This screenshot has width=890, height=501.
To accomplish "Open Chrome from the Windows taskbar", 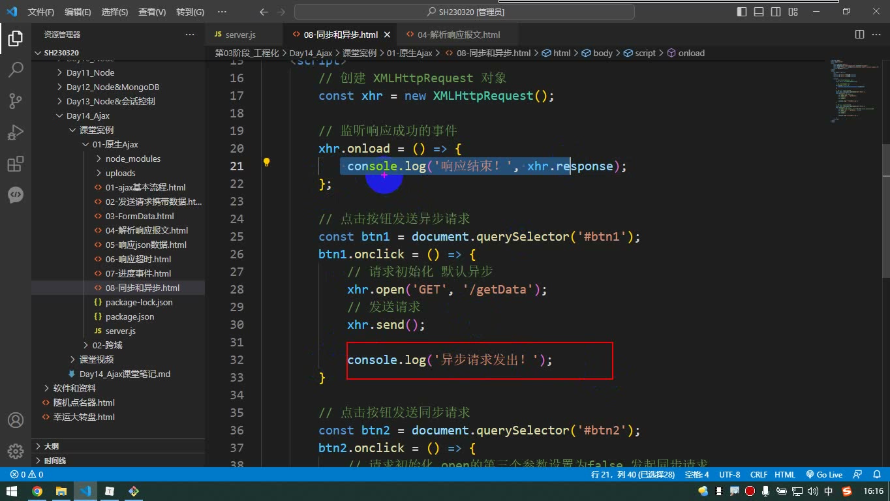I will (x=37, y=491).
